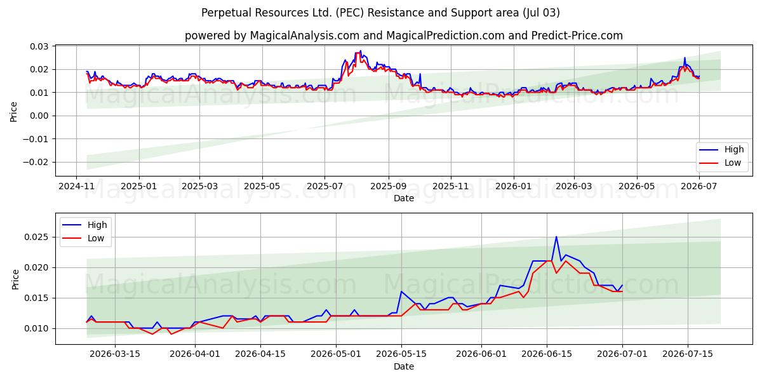Click the 2026-05 date label
The image size is (762, 381).
coord(636,187)
